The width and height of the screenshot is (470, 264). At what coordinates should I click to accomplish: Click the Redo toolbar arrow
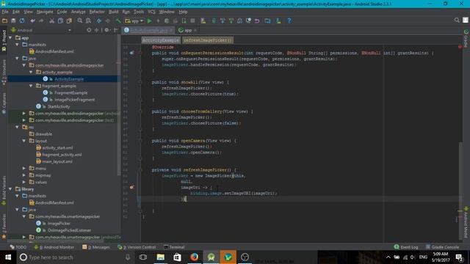click(41, 21)
